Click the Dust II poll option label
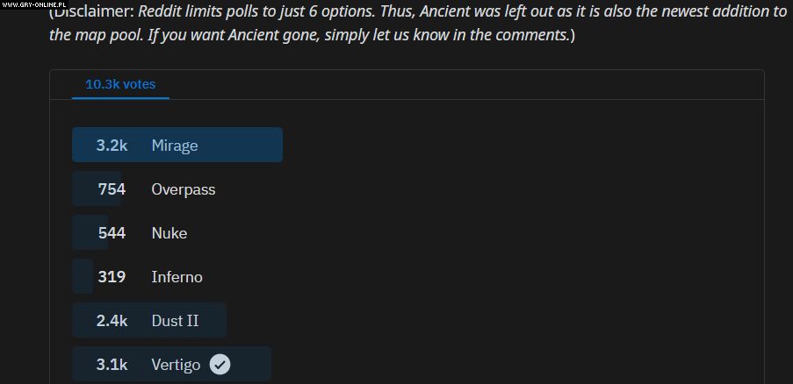Viewport: 793px width, 384px height. [175, 321]
